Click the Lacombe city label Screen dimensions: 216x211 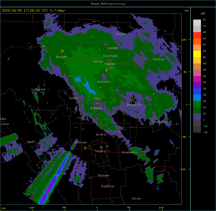[113, 48]
